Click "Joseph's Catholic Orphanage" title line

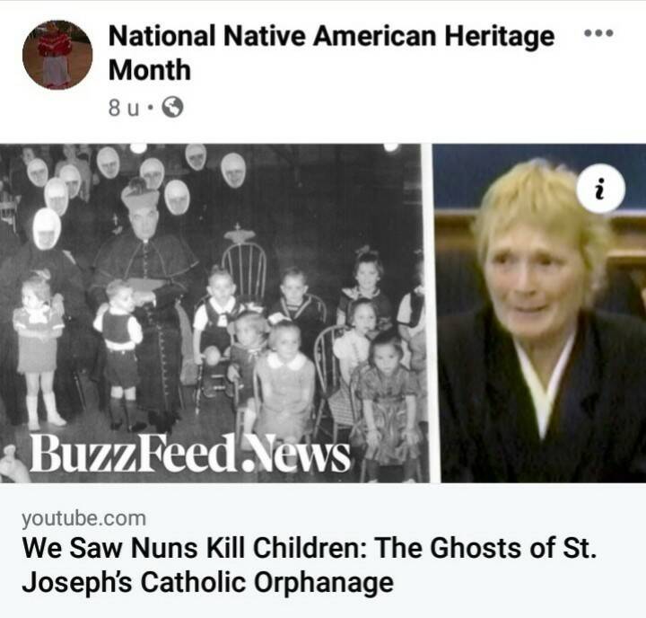208,582
